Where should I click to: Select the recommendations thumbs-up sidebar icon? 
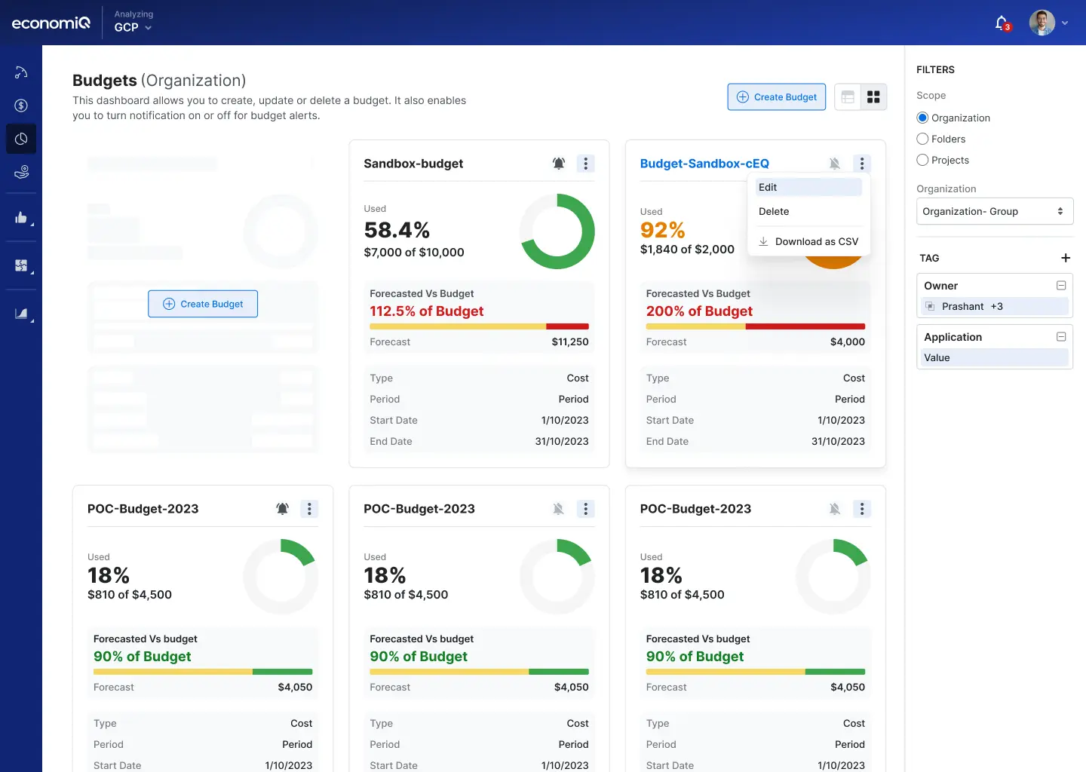click(20, 218)
